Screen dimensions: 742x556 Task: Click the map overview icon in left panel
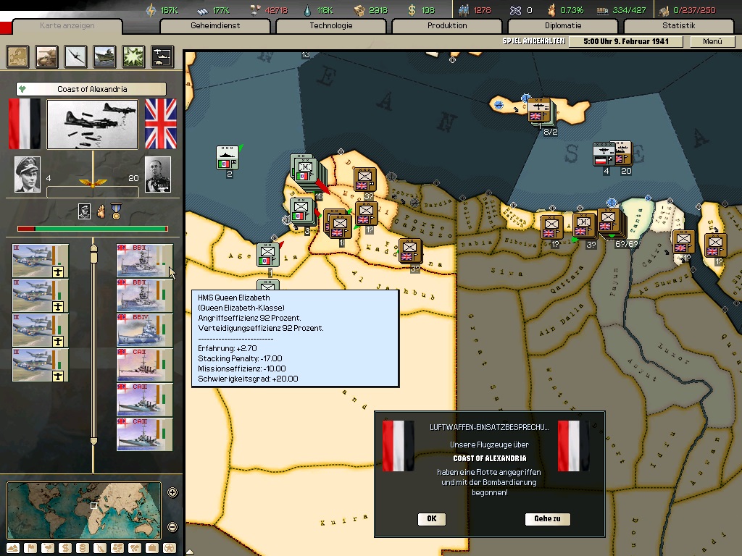pyautogui.click(x=18, y=56)
